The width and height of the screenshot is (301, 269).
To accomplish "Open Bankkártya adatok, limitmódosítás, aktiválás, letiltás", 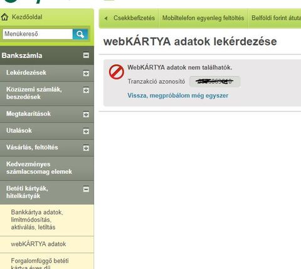I will point(37,220).
